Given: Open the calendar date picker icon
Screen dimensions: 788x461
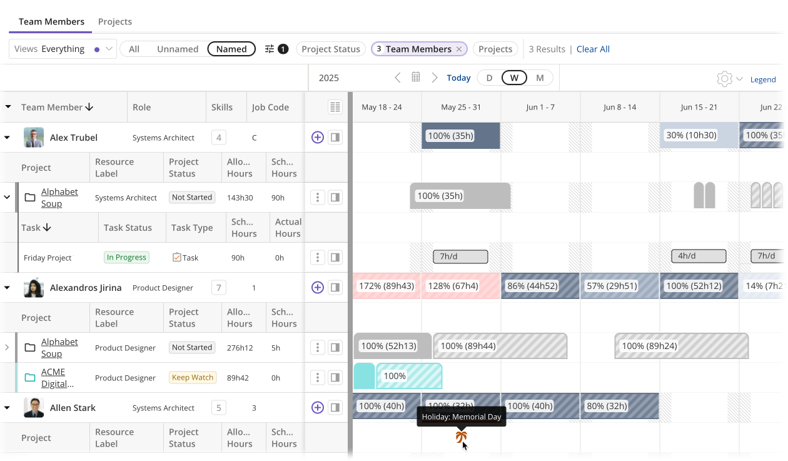Looking at the screenshot, I should pyautogui.click(x=416, y=78).
